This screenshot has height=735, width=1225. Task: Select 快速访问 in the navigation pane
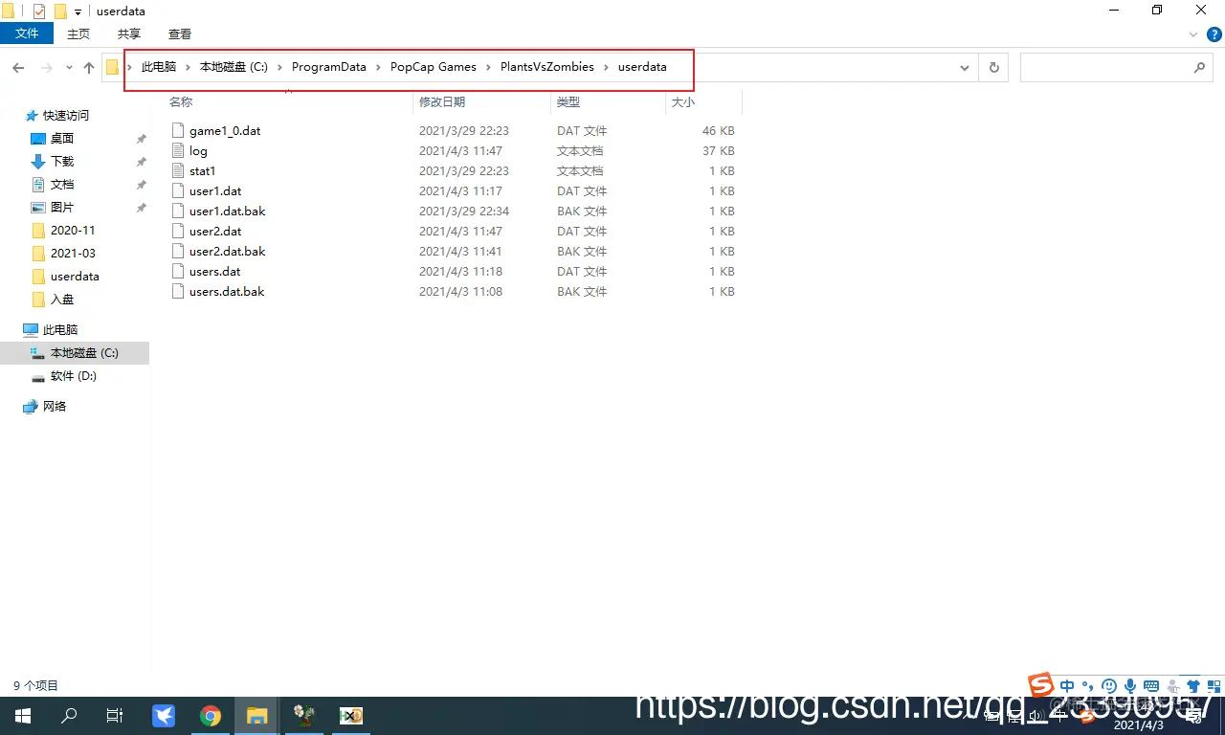click(66, 115)
